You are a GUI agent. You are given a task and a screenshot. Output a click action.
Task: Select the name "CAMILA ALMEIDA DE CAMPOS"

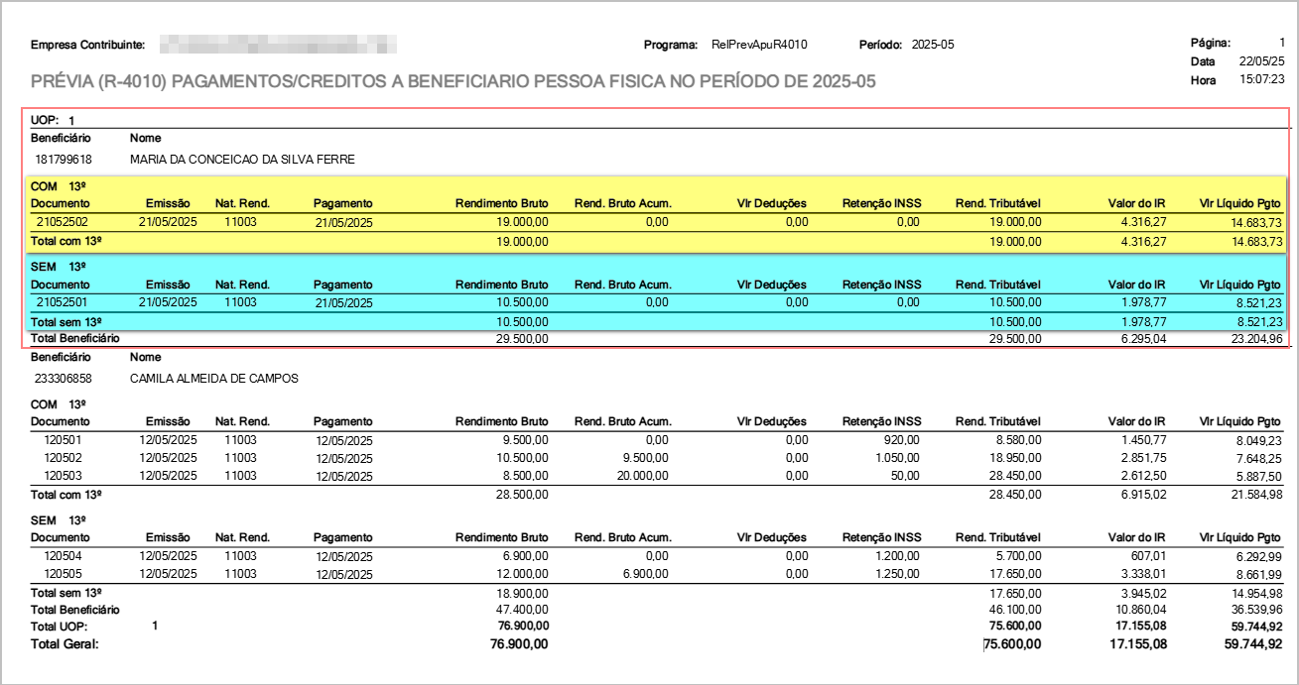point(214,378)
